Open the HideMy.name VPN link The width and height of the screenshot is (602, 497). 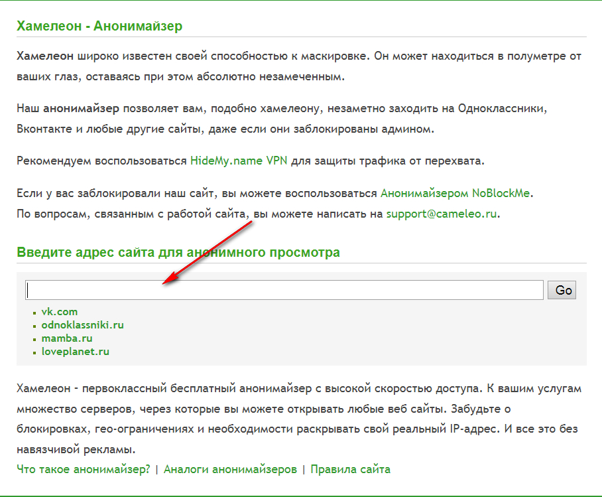coord(239,161)
